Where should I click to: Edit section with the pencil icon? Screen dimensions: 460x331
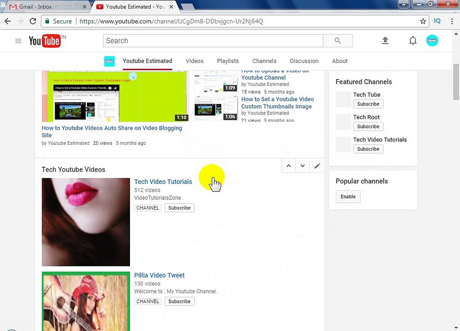[317, 166]
